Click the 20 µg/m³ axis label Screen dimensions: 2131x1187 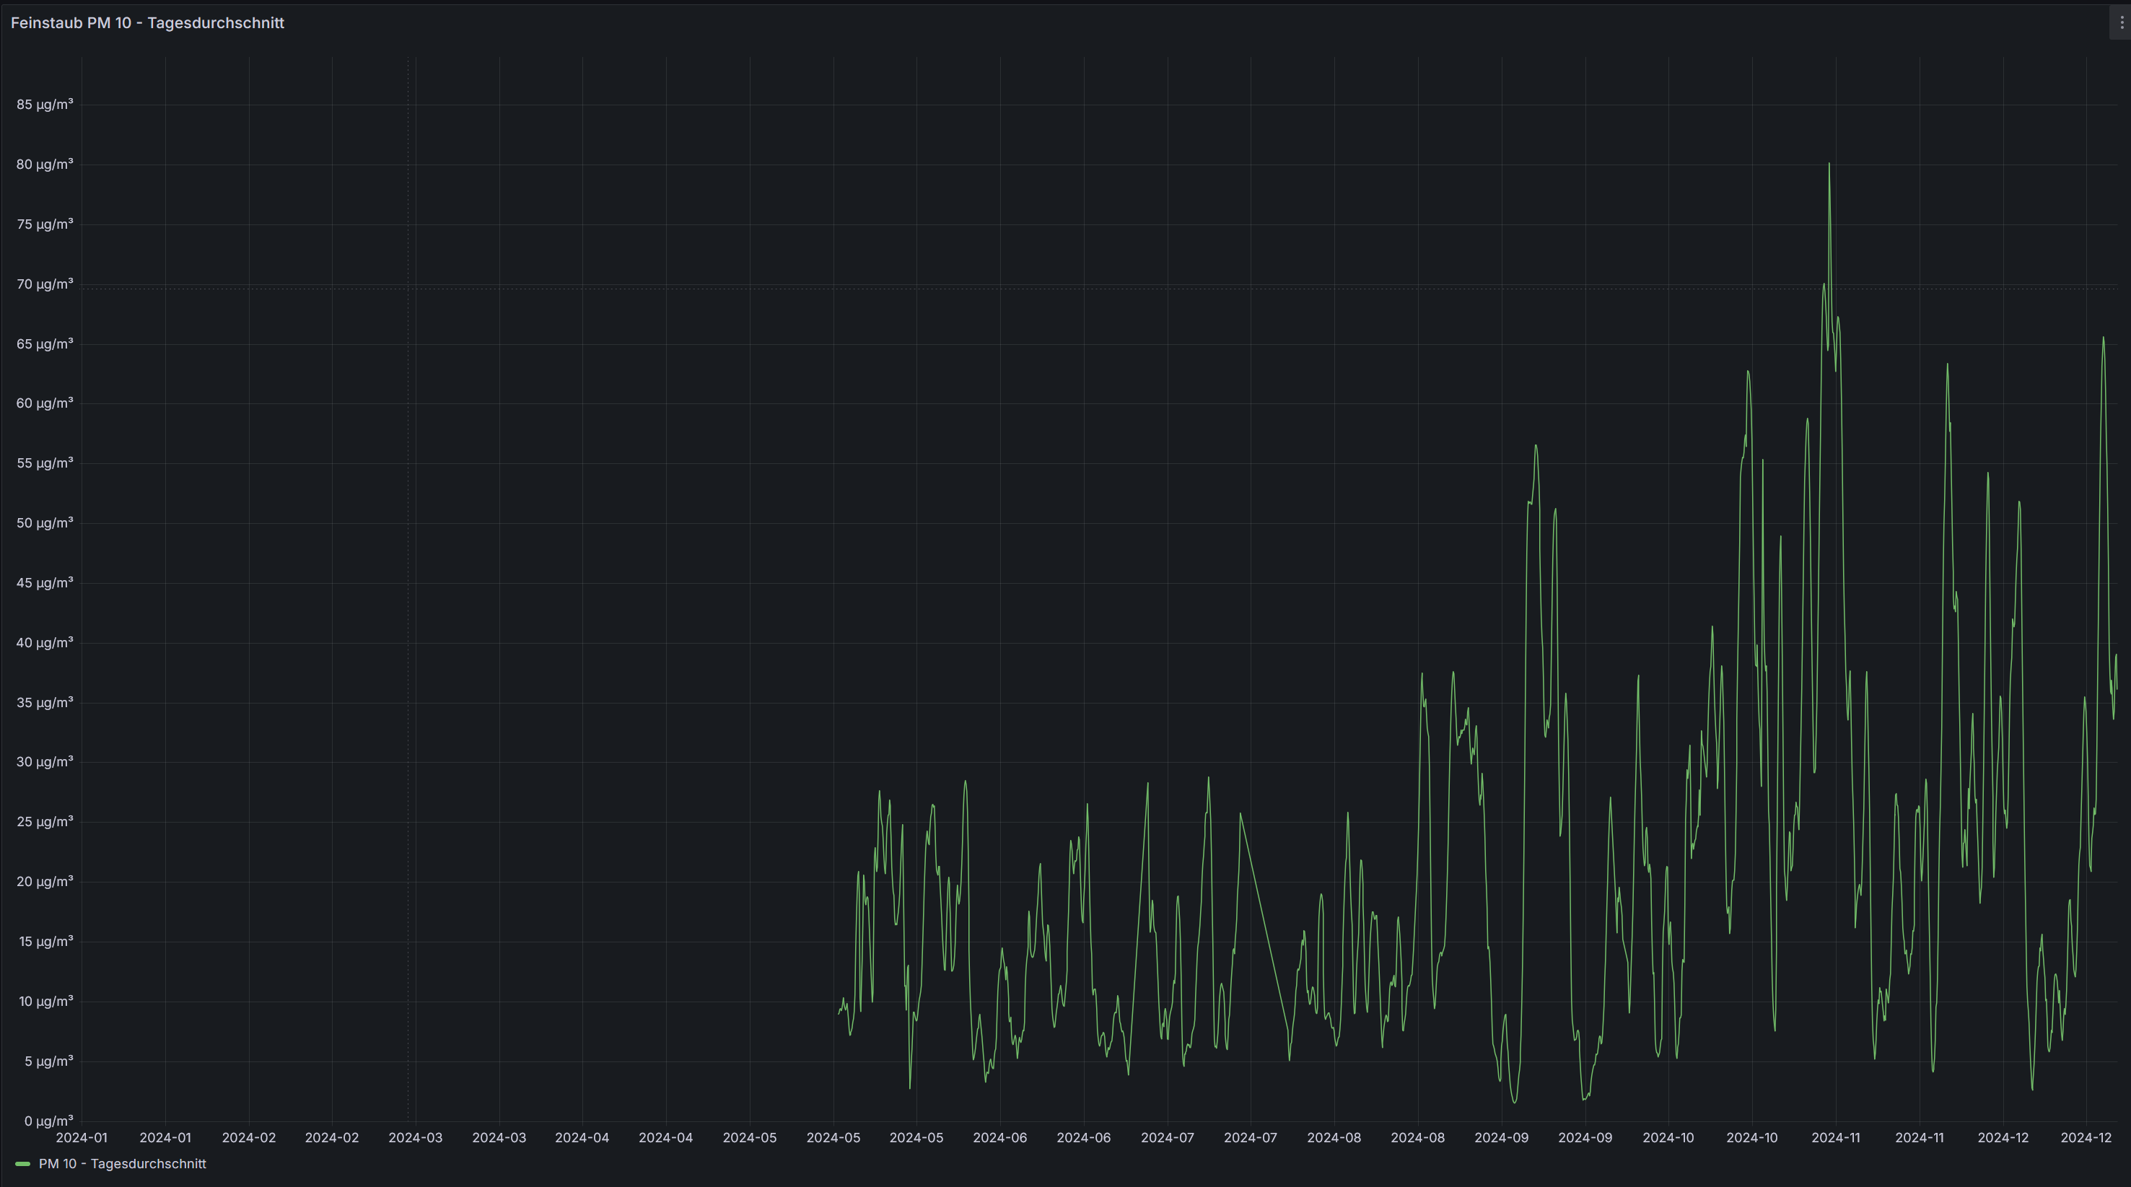(x=45, y=881)
